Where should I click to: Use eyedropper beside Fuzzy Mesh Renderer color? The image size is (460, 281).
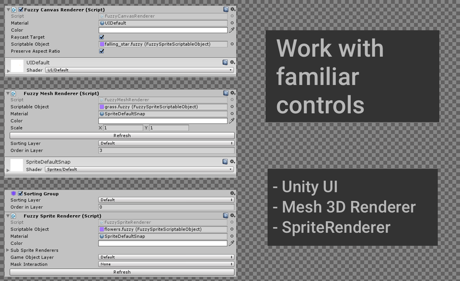pyautogui.click(x=232, y=121)
